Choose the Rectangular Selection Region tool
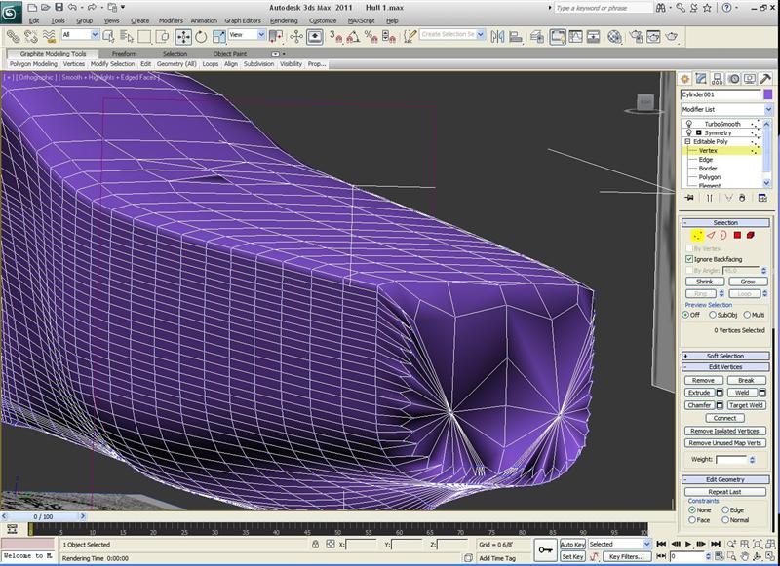The width and height of the screenshot is (780, 566). tap(144, 36)
